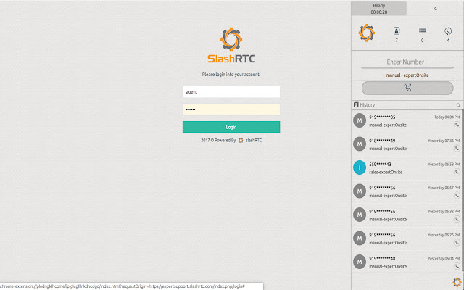Select history number 918********49

pos(382,141)
